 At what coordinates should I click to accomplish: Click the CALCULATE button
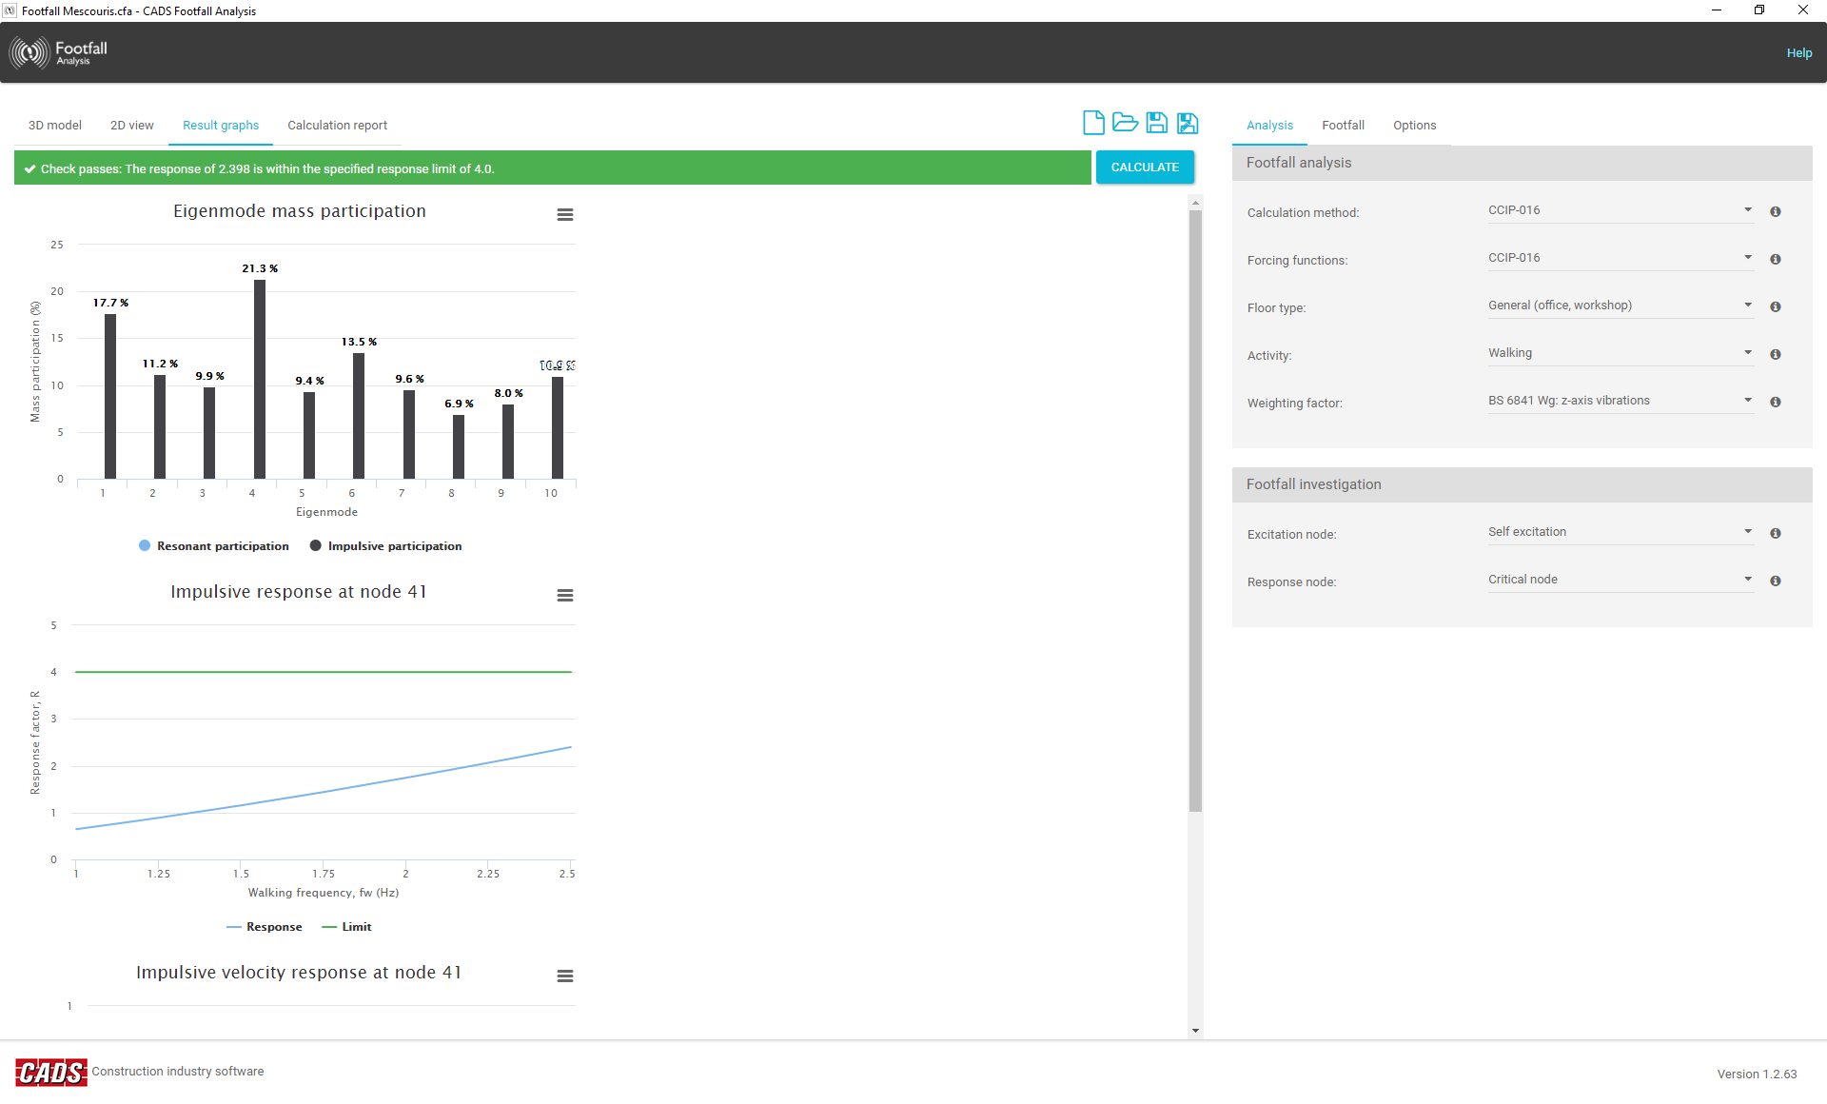[x=1145, y=168]
